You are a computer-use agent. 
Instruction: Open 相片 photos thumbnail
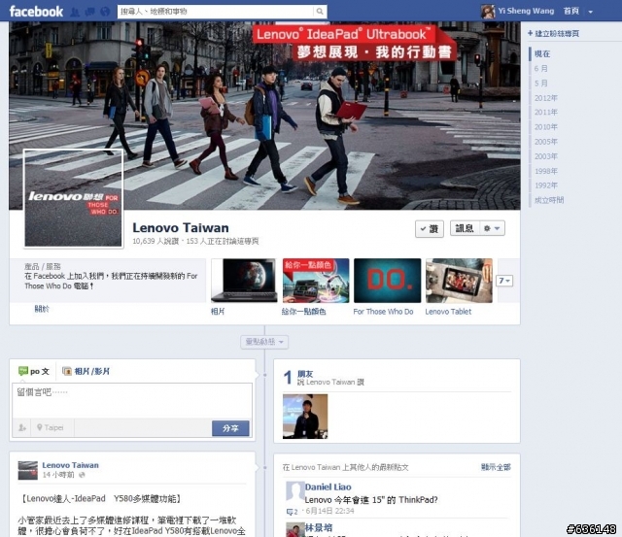(x=244, y=281)
